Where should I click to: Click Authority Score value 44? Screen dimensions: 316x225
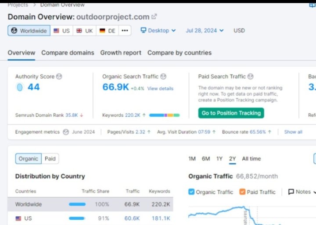pyautogui.click(x=34, y=87)
